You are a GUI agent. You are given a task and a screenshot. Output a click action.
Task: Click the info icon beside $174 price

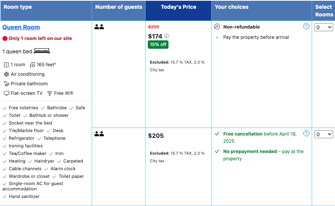pos(167,36)
